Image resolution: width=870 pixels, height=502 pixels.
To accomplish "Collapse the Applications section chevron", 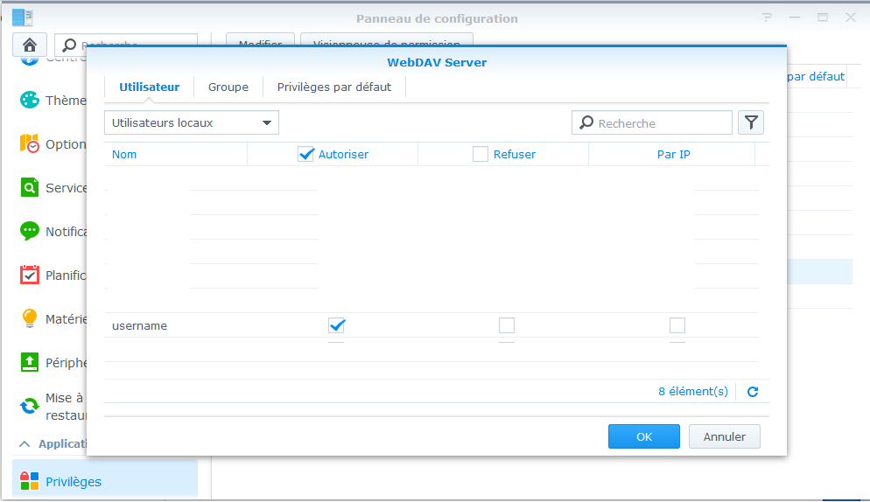I will point(25,443).
